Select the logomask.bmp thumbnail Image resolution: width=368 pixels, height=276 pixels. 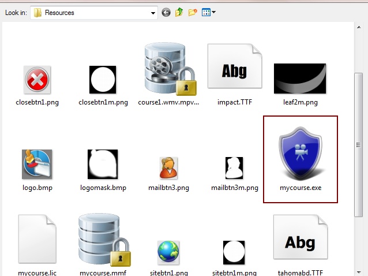pos(103,164)
